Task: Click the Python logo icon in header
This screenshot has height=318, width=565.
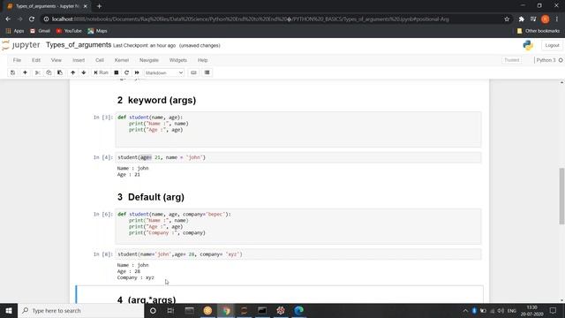Action: [x=528, y=45]
